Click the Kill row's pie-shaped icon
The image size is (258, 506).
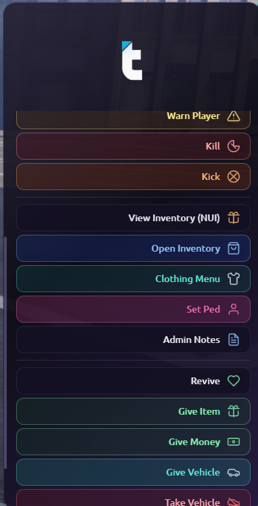[x=234, y=146]
